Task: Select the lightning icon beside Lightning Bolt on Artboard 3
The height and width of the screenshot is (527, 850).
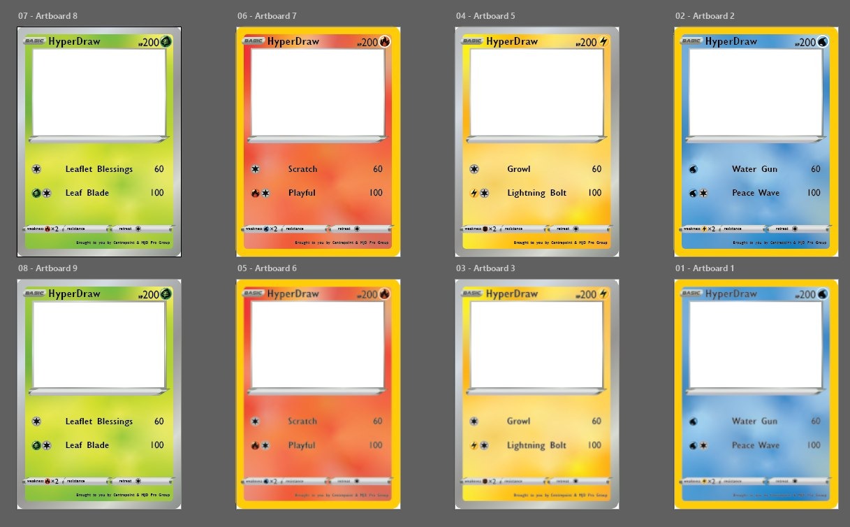Action: pos(474,445)
